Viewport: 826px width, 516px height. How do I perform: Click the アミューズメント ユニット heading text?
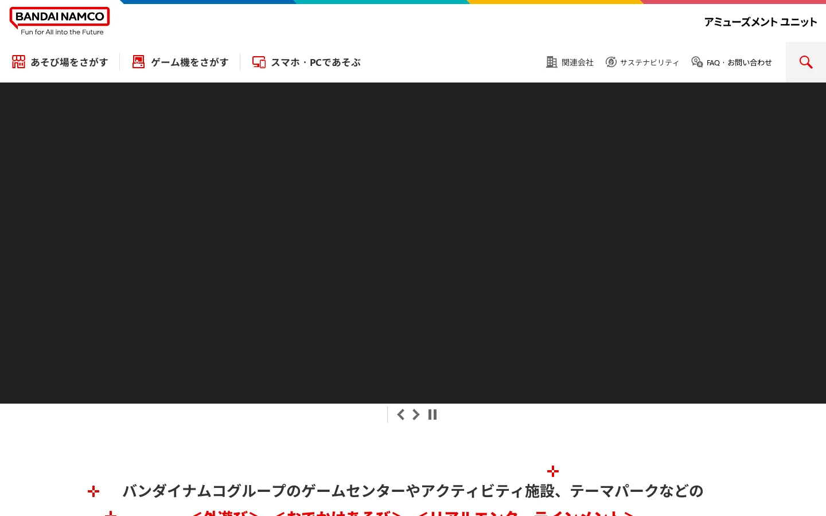coord(761,22)
